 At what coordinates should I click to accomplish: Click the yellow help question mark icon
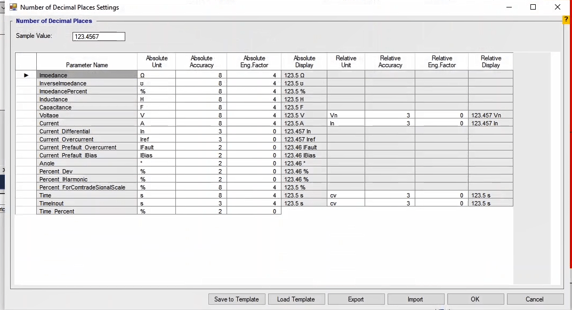pos(566,20)
